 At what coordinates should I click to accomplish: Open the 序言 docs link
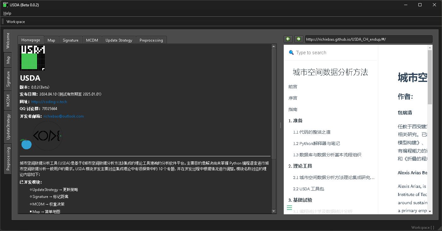pos(293,98)
